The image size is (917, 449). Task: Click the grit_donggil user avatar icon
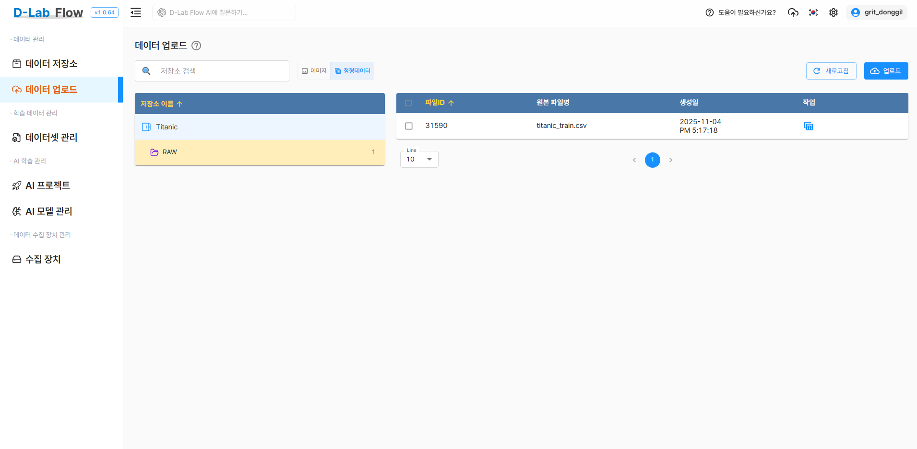click(x=855, y=12)
